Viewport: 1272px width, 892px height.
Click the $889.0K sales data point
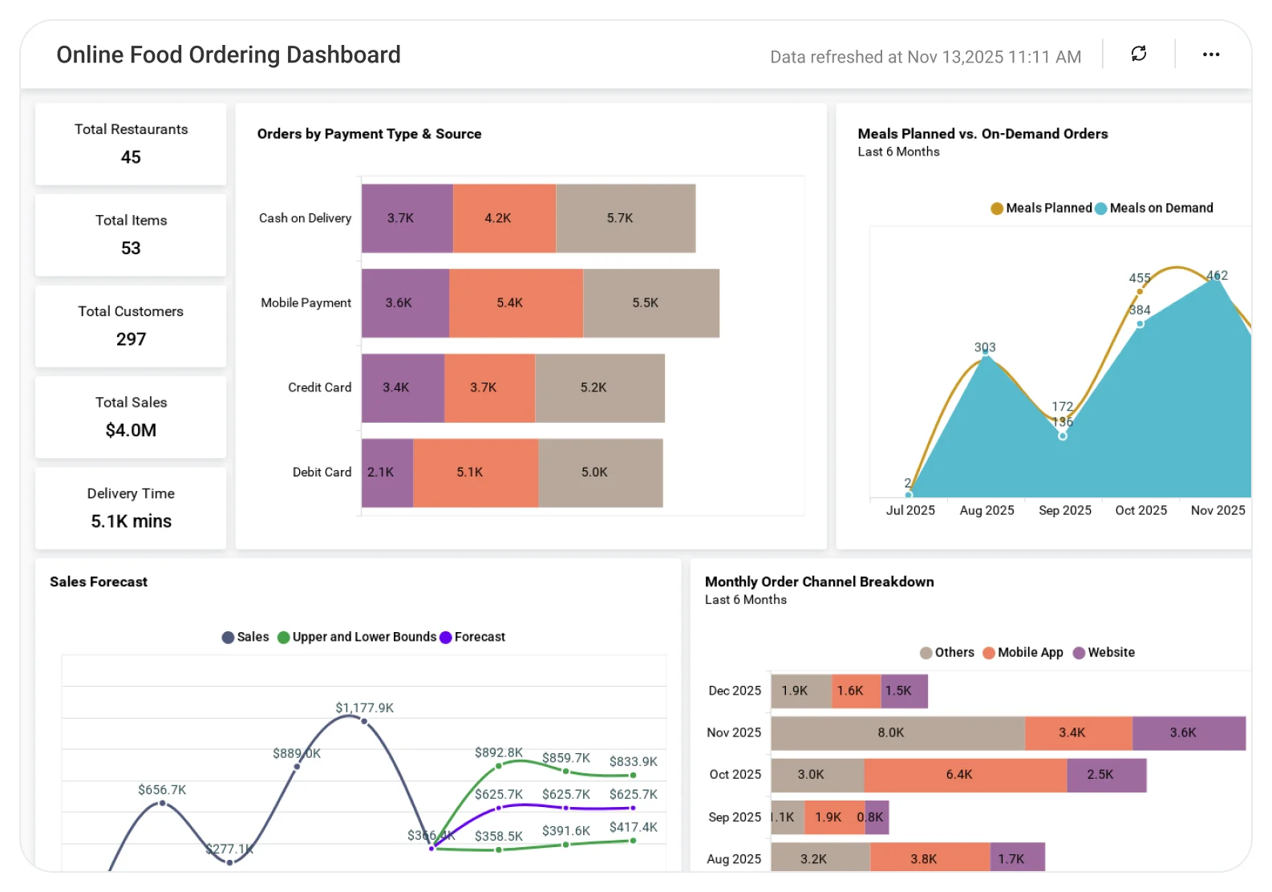297,767
